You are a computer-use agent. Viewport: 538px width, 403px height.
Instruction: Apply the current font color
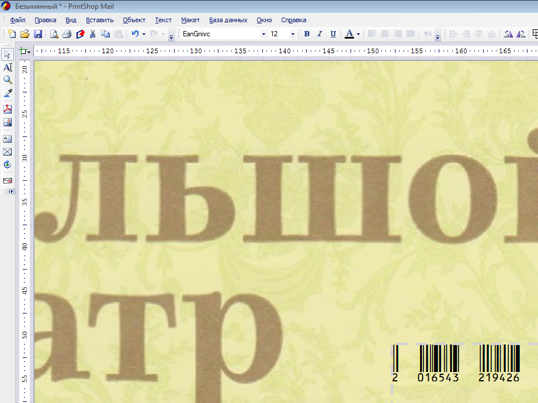click(349, 34)
